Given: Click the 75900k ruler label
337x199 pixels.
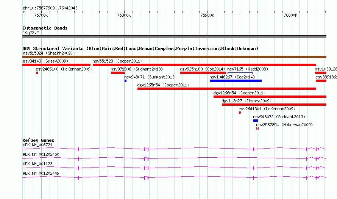Looking at the screenshot, I should point(207,15).
